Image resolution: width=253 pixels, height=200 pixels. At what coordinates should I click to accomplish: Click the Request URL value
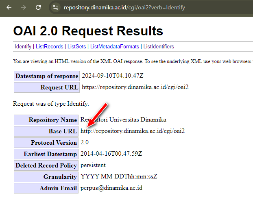pyautogui.click(x=135, y=87)
